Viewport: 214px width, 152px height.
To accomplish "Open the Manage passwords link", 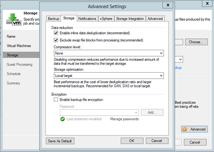I will coord(124,119).
